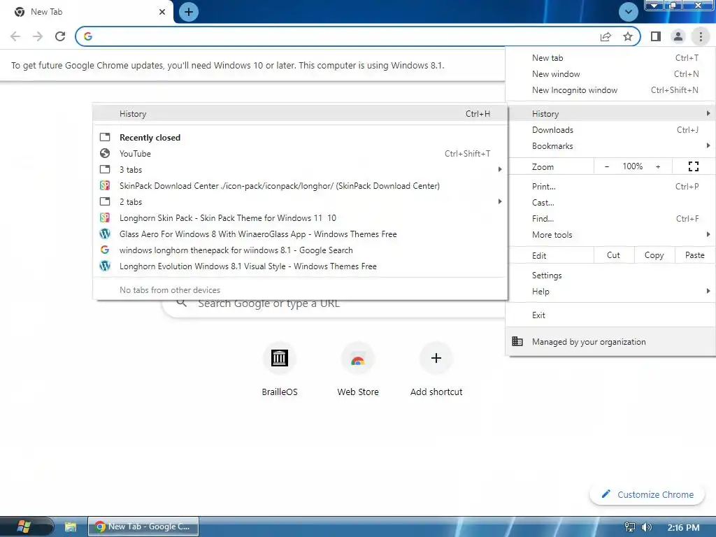Click the BrailleOS shortcut icon
Image resolution: width=716 pixels, height=537 pixels.
pyautogui.click(x=280, y=358)
